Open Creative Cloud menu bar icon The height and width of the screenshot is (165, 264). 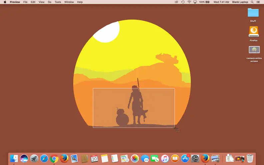click(176, 2)
